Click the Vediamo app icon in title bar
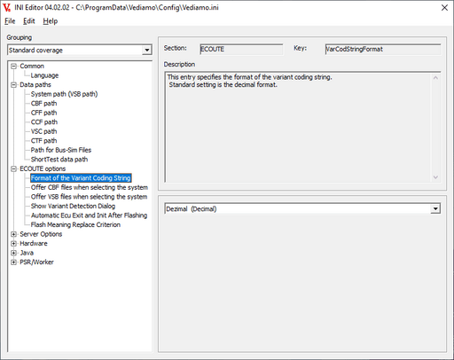Image resolution: width=454 pixels, height=360 pixels. pos(6,7)
